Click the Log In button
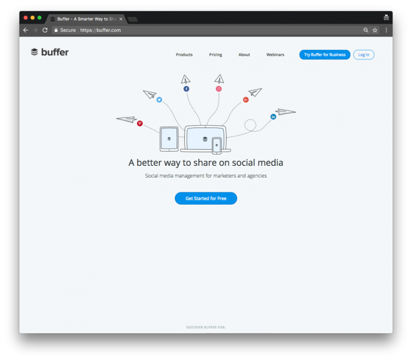Screen dimensions: 412x361 [x=364, y=55]
